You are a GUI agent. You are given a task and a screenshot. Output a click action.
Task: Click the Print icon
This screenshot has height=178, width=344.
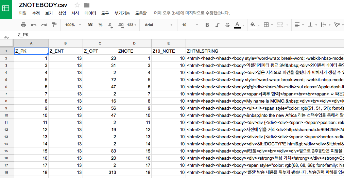point(23,25)
